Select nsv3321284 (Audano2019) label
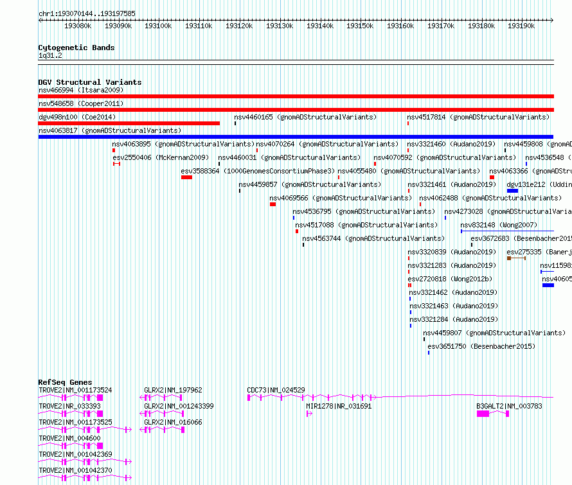The height and width of the screenshot is (485, 572). [x=454, y=319]
